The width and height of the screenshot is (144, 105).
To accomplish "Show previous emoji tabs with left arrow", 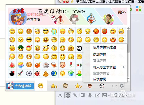I will point(113,86).
